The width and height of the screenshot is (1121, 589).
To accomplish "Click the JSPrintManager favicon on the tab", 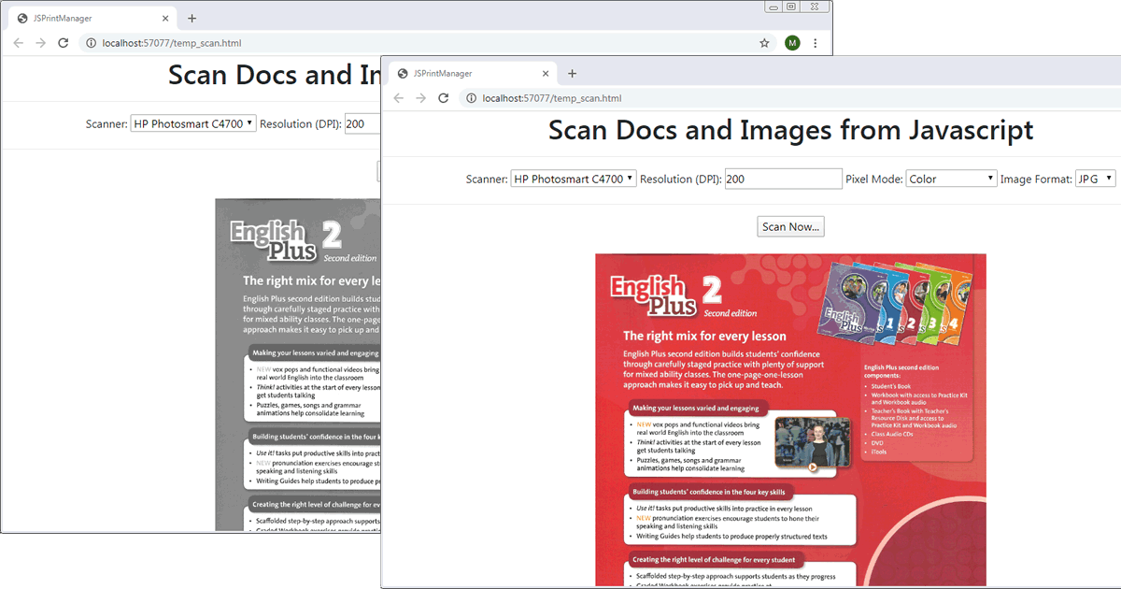I will [401, 73].
